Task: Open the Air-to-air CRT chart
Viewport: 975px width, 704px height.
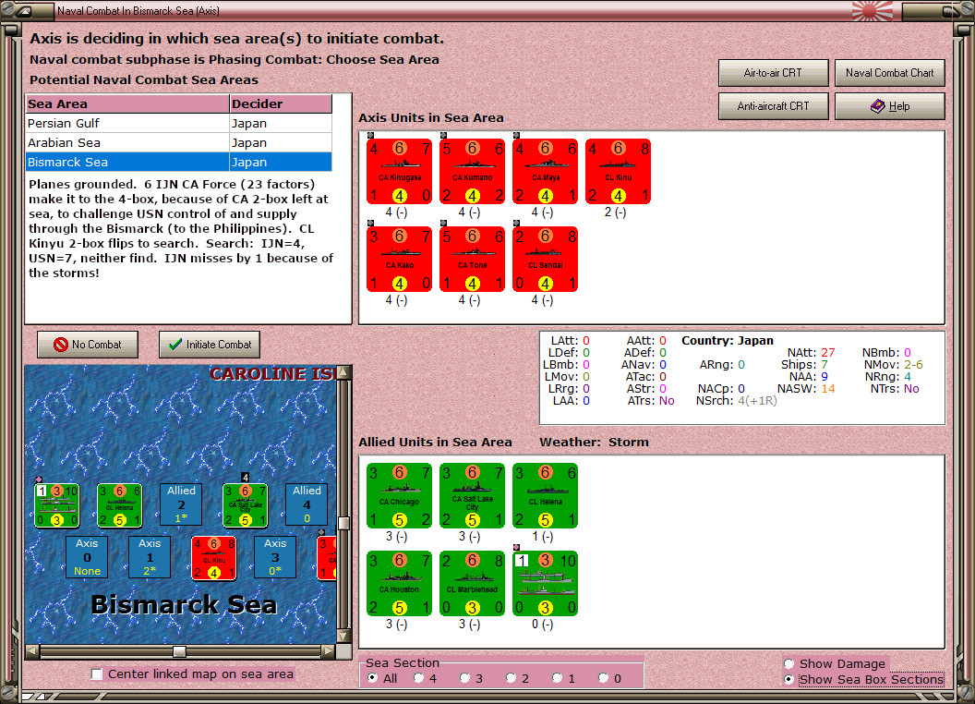Action: pyautogui.click(x=773, y=73)
